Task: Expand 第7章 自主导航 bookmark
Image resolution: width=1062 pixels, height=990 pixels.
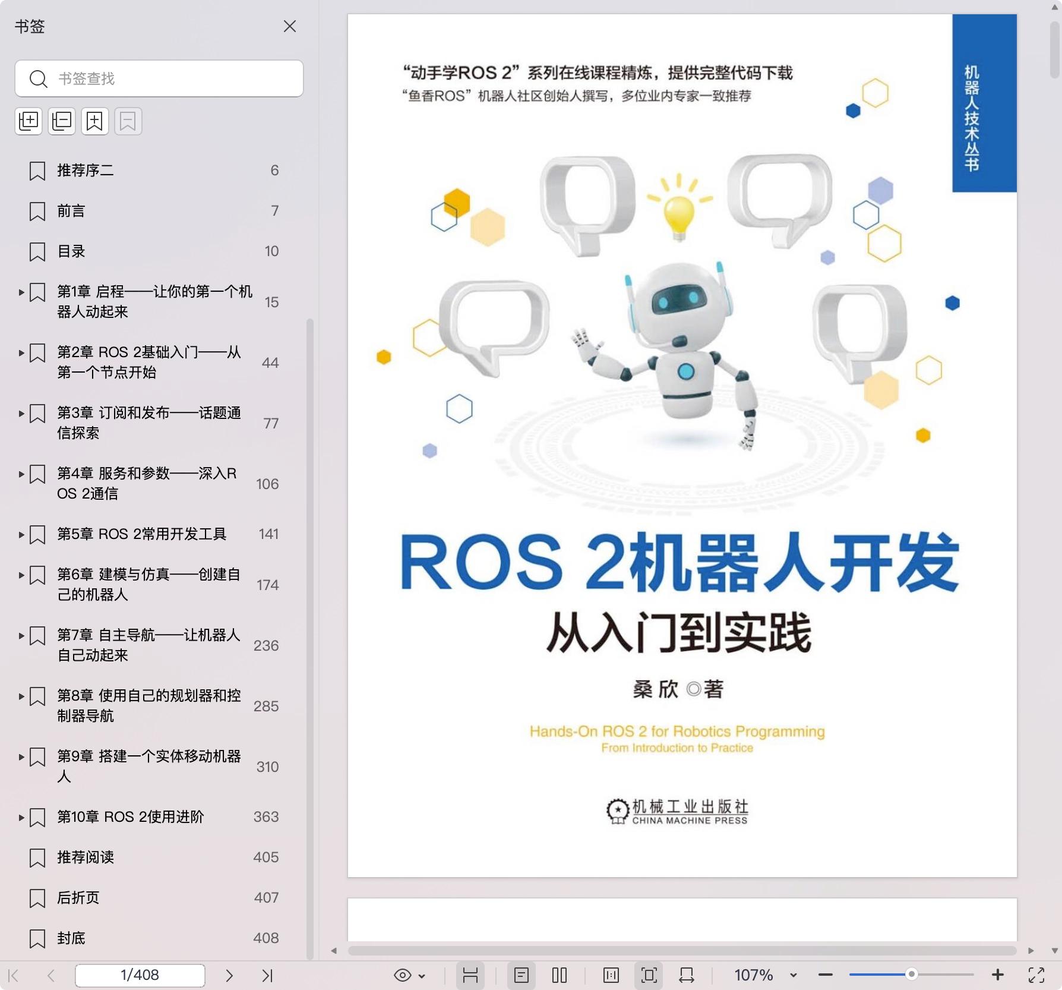Action: coord(21,636)
